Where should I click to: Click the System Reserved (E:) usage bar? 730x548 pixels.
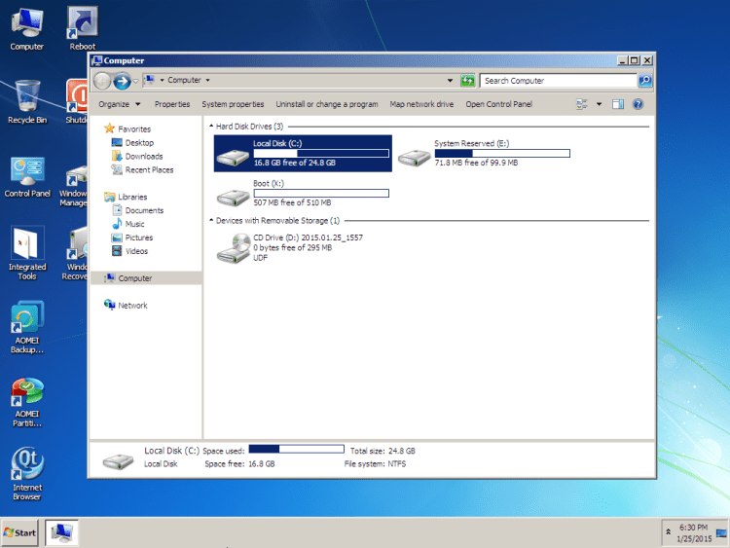(502, 153)
